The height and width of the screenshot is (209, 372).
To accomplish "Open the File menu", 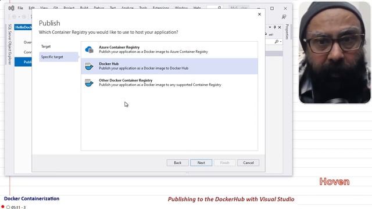I will (x=20, y=8).
